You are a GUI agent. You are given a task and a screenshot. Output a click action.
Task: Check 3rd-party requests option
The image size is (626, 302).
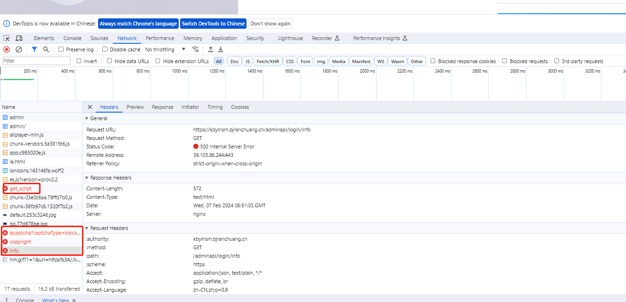click(557, 61)
